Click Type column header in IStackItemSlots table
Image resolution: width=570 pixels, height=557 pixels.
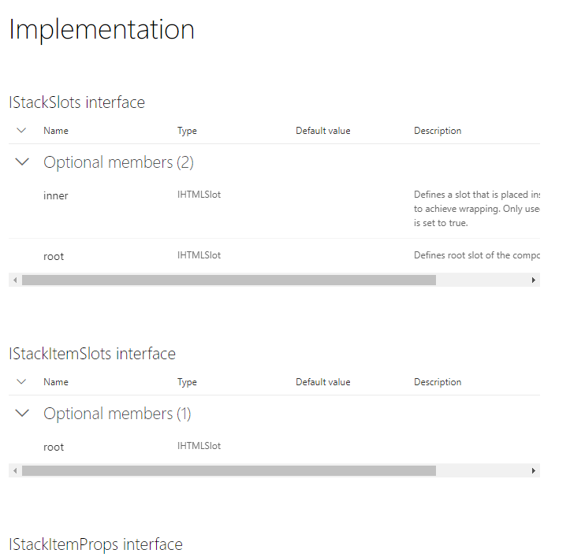[187, 382]
